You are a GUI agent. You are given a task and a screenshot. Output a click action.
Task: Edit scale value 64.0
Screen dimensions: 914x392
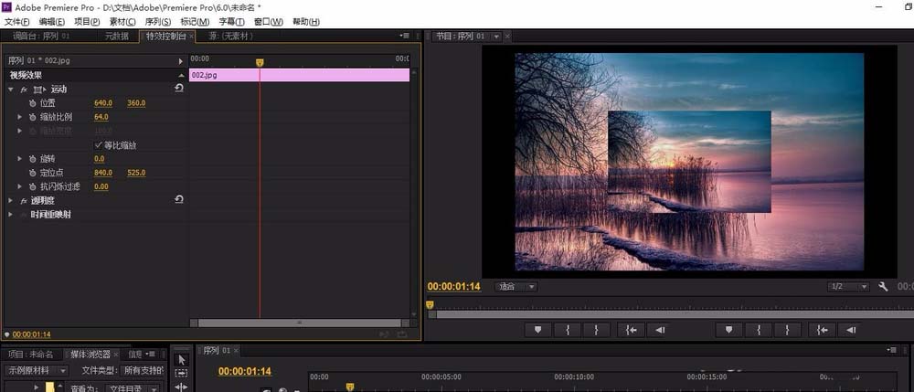click(x=101, y=117)
